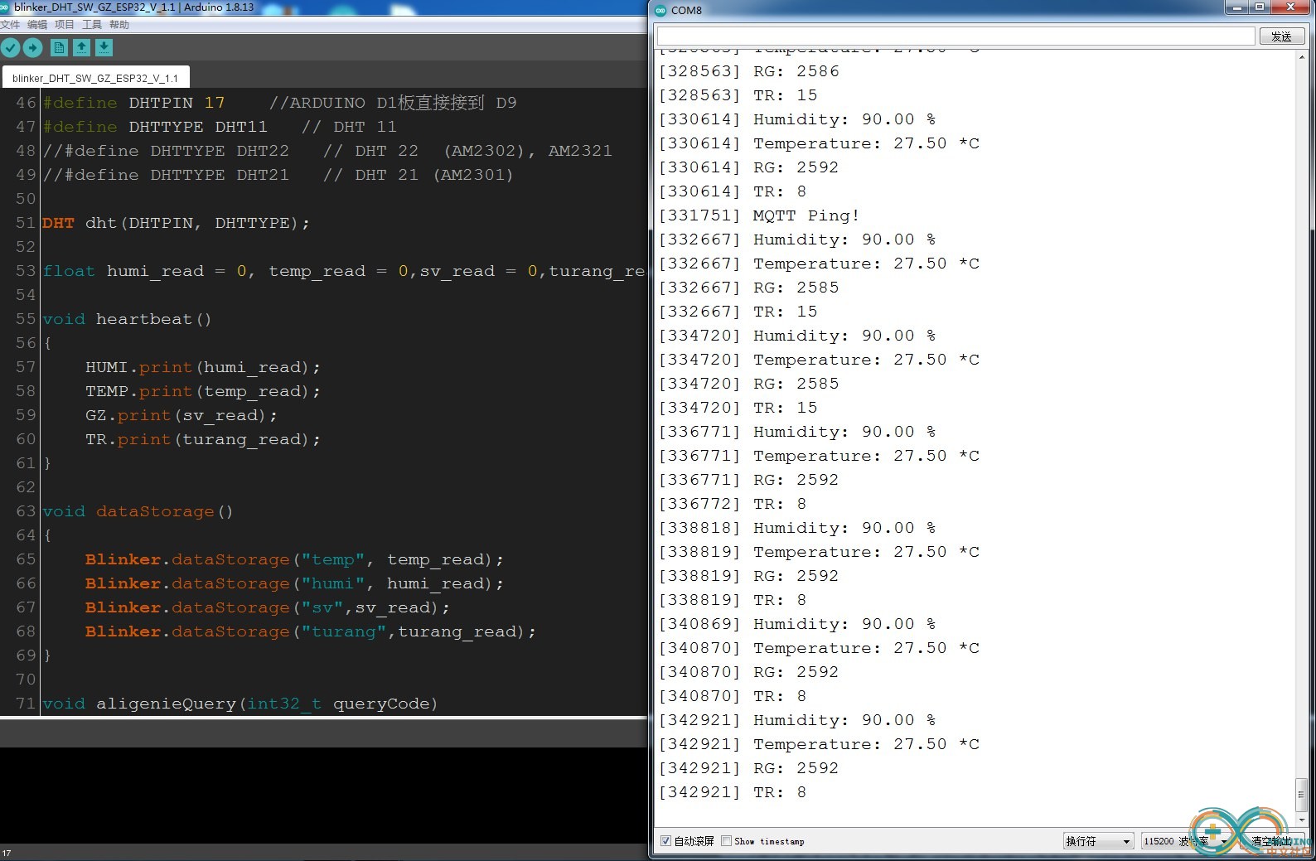The height and width of the screenshot is (861, 1316).
Task: Click '#define DHTTYPE DHT11' on line 47
Action: point(155,127)
